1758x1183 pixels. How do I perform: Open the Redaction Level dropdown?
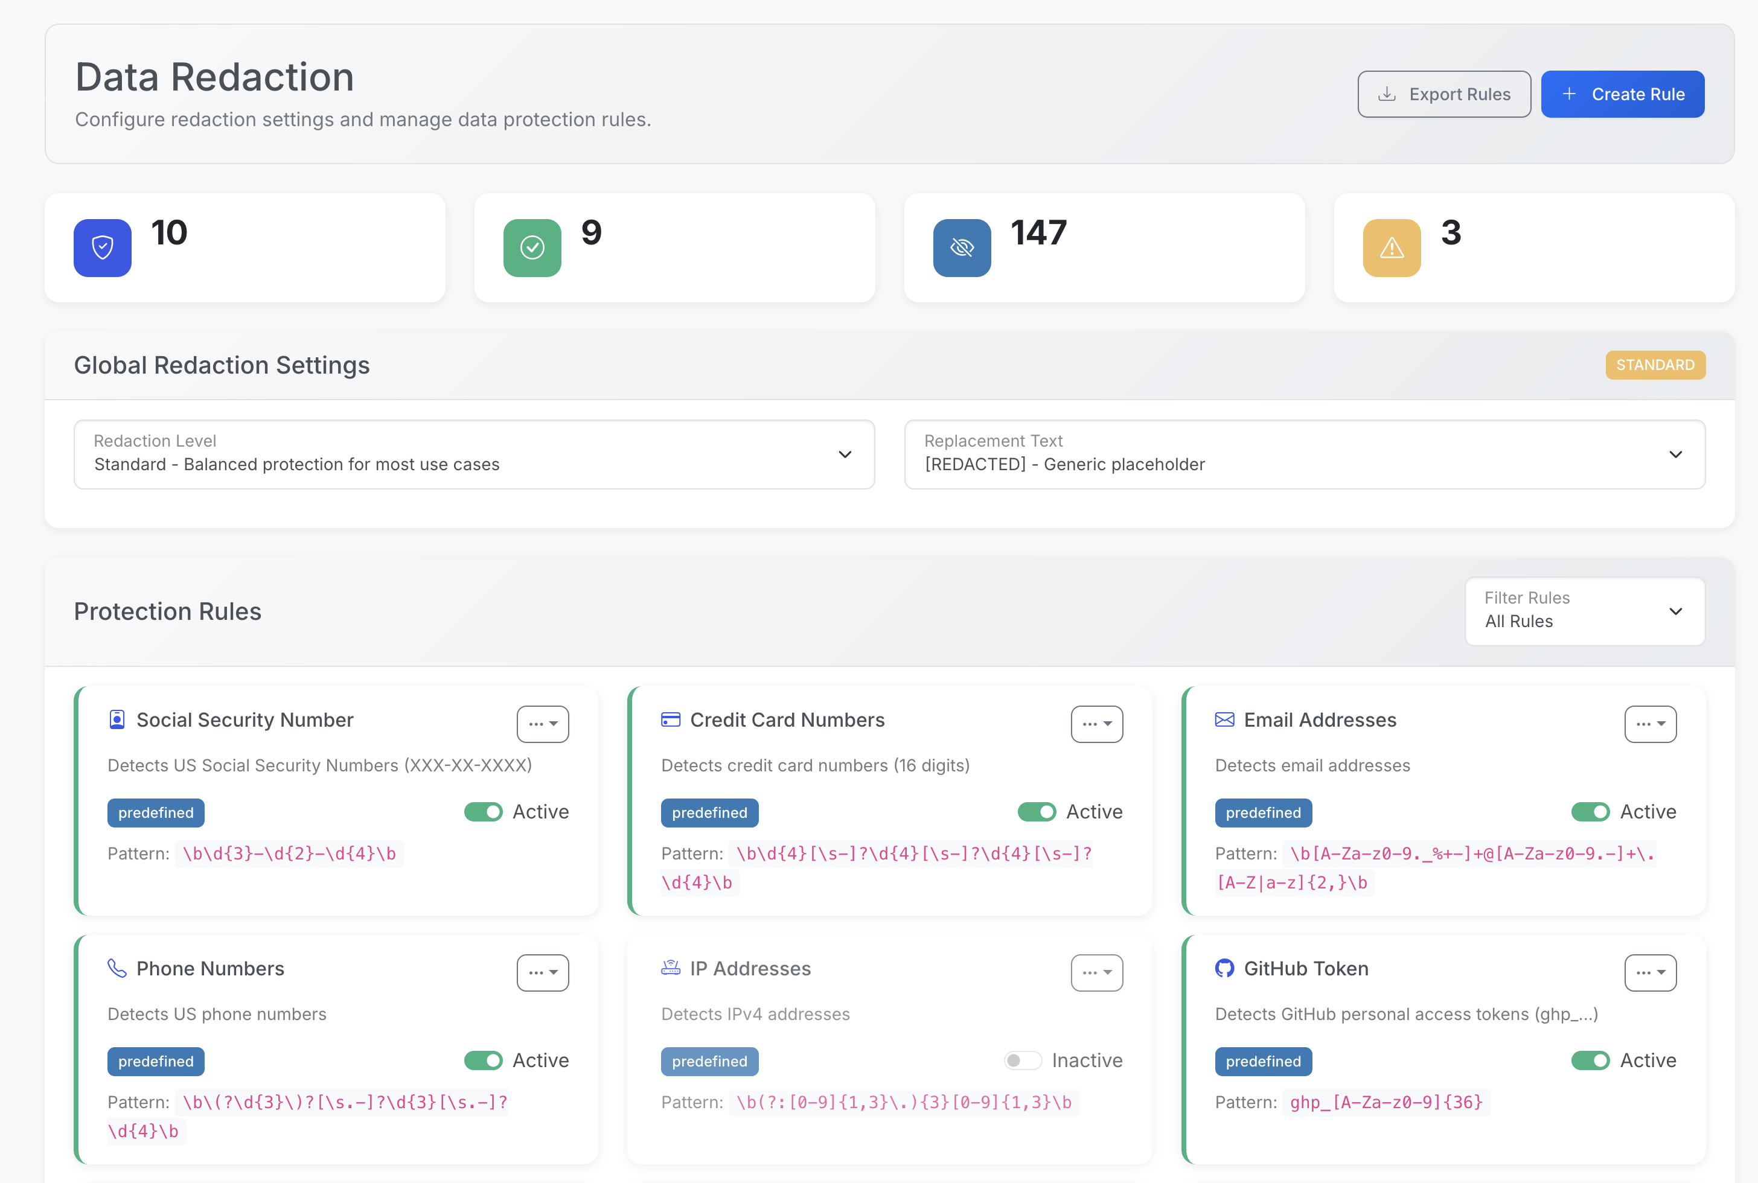pos(474,454)
